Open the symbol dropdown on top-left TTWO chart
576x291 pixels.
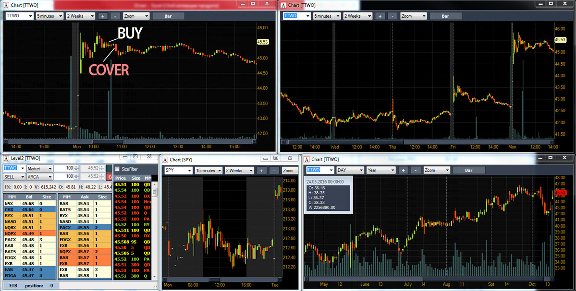(30, 16)
